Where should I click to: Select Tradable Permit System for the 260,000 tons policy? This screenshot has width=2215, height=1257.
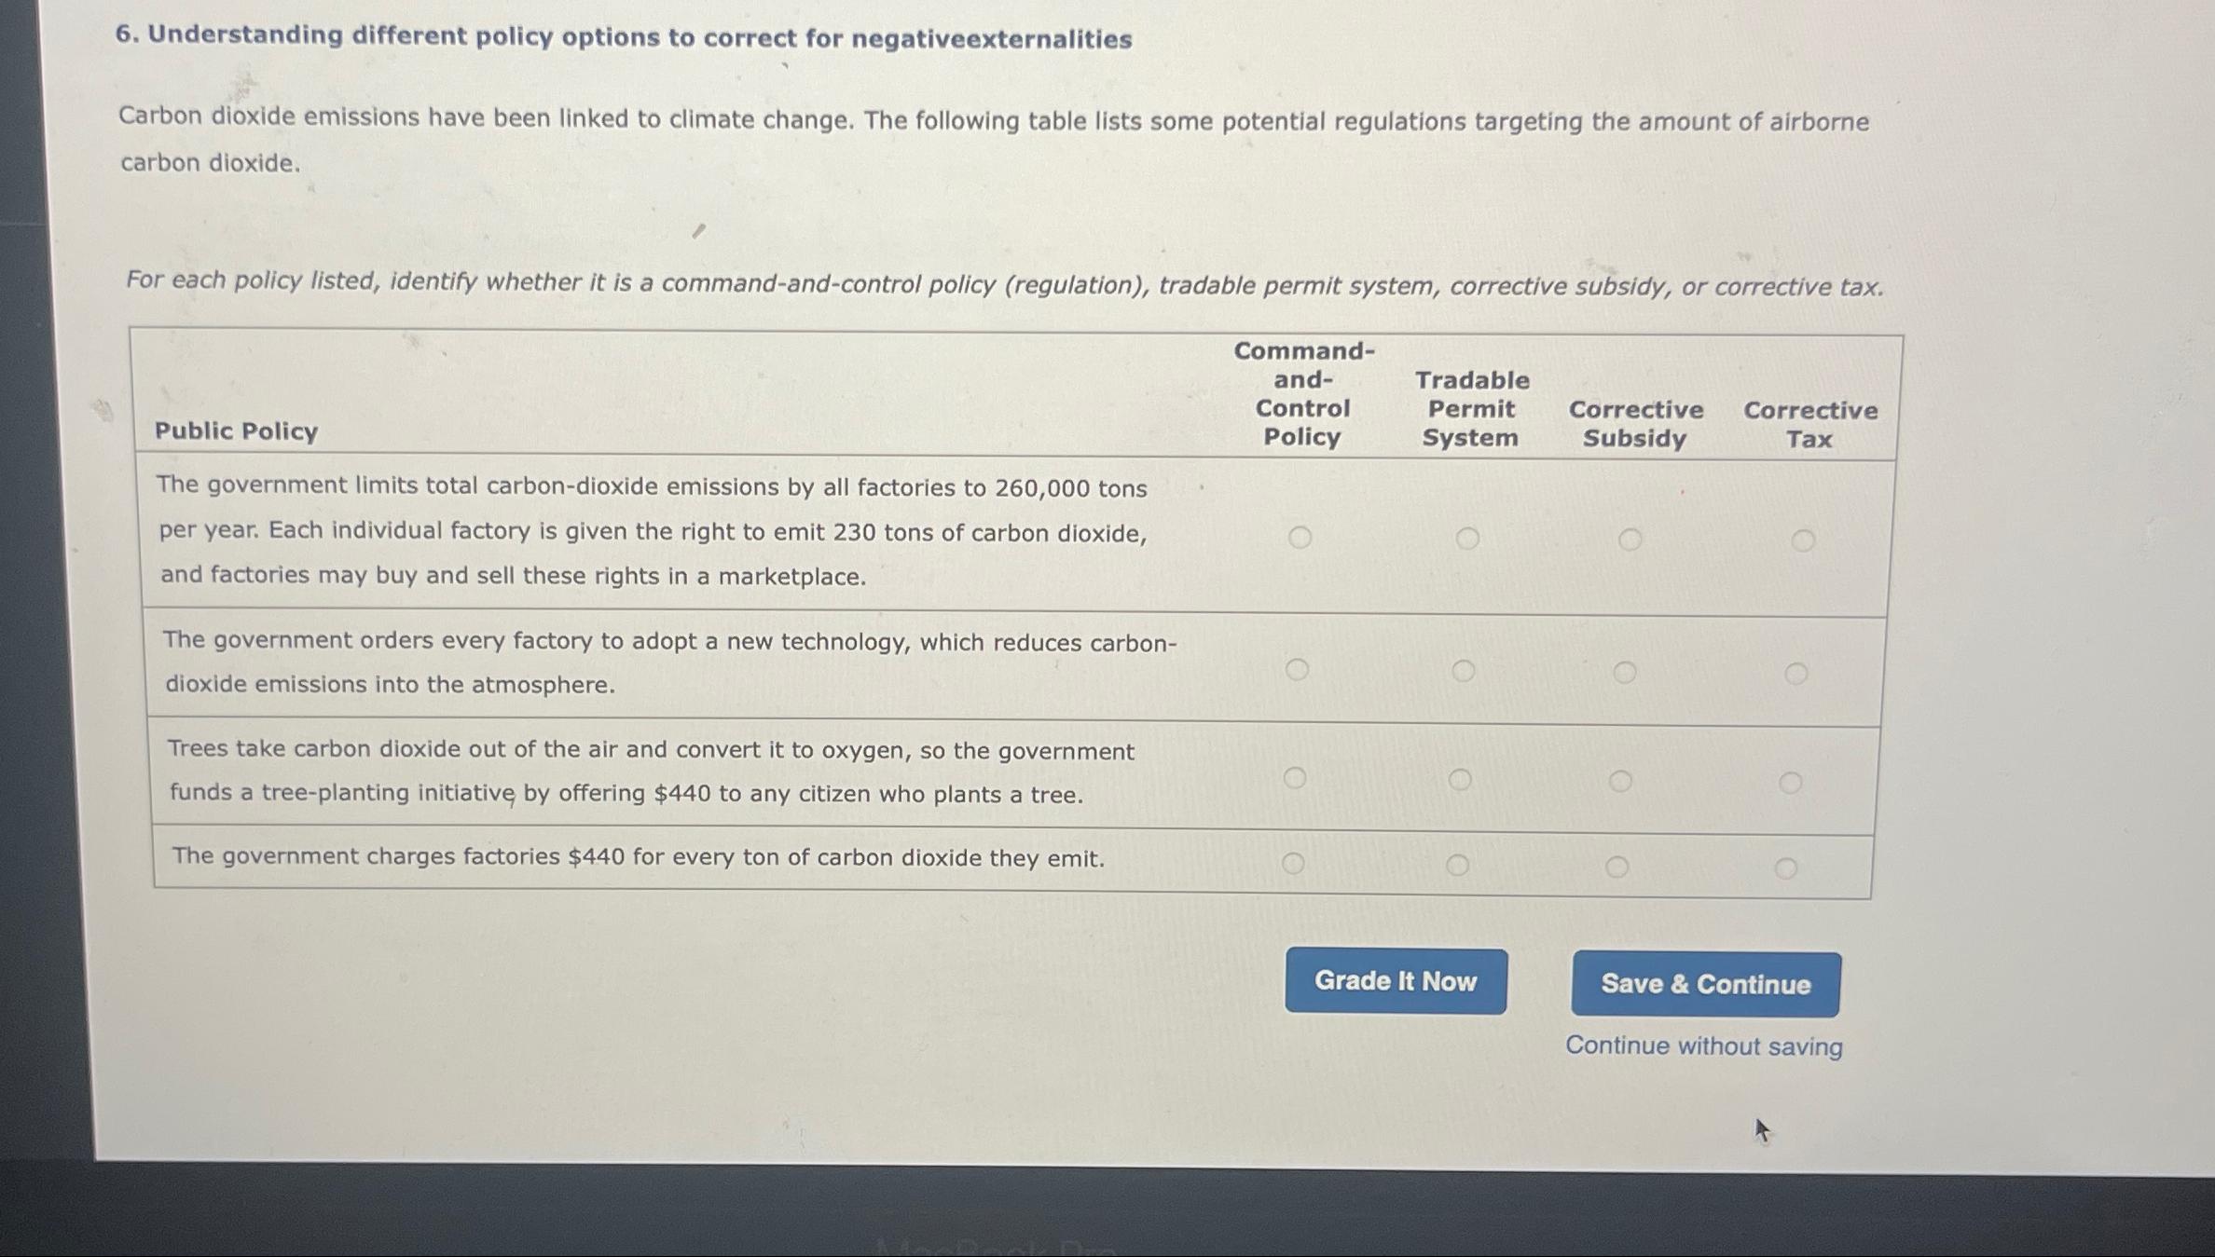1467,537
